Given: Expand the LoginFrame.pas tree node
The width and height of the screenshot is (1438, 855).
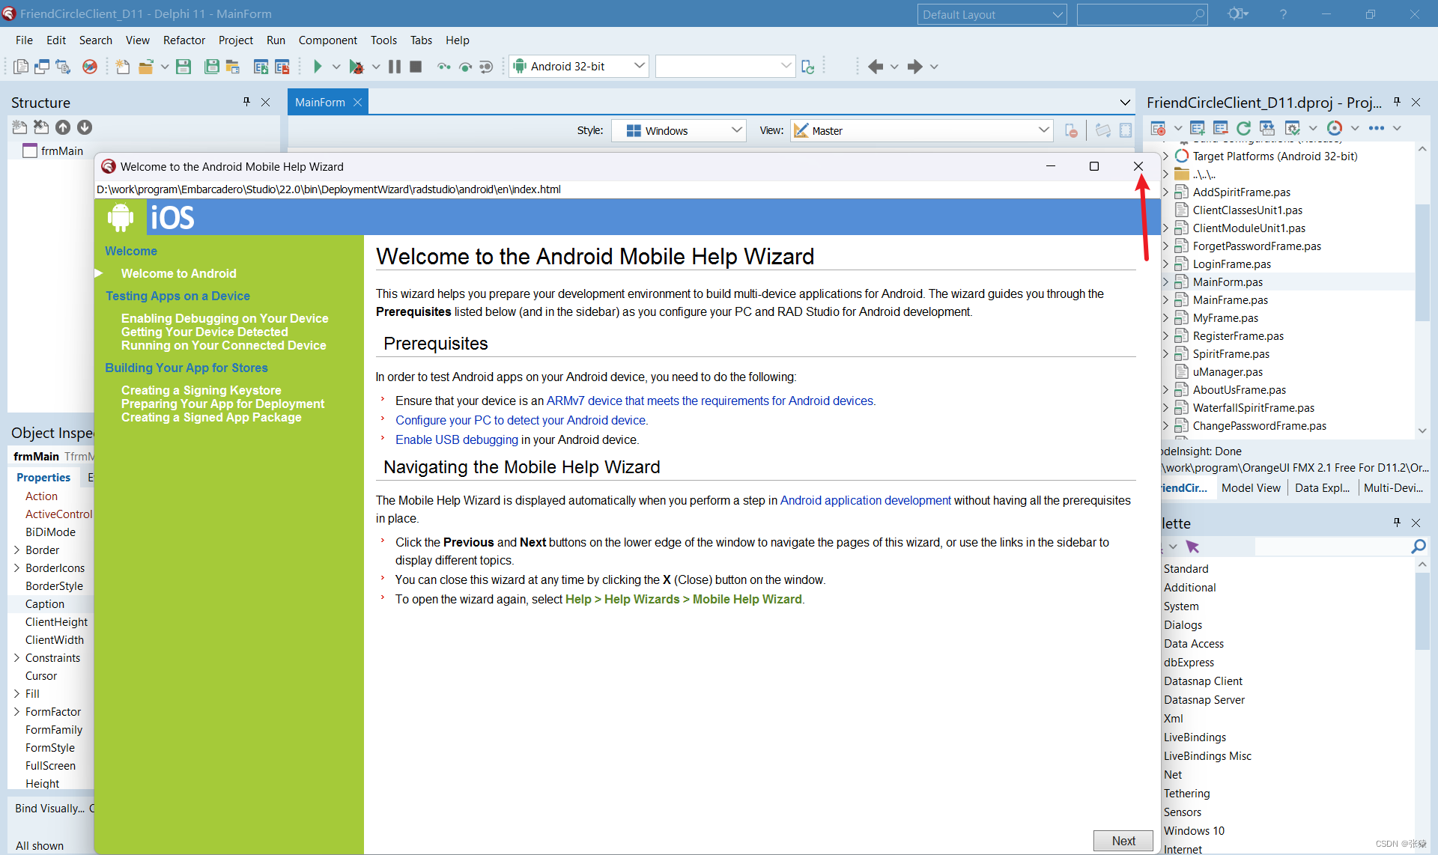Looking at the screenshot, I should (x=1165, y=264).
